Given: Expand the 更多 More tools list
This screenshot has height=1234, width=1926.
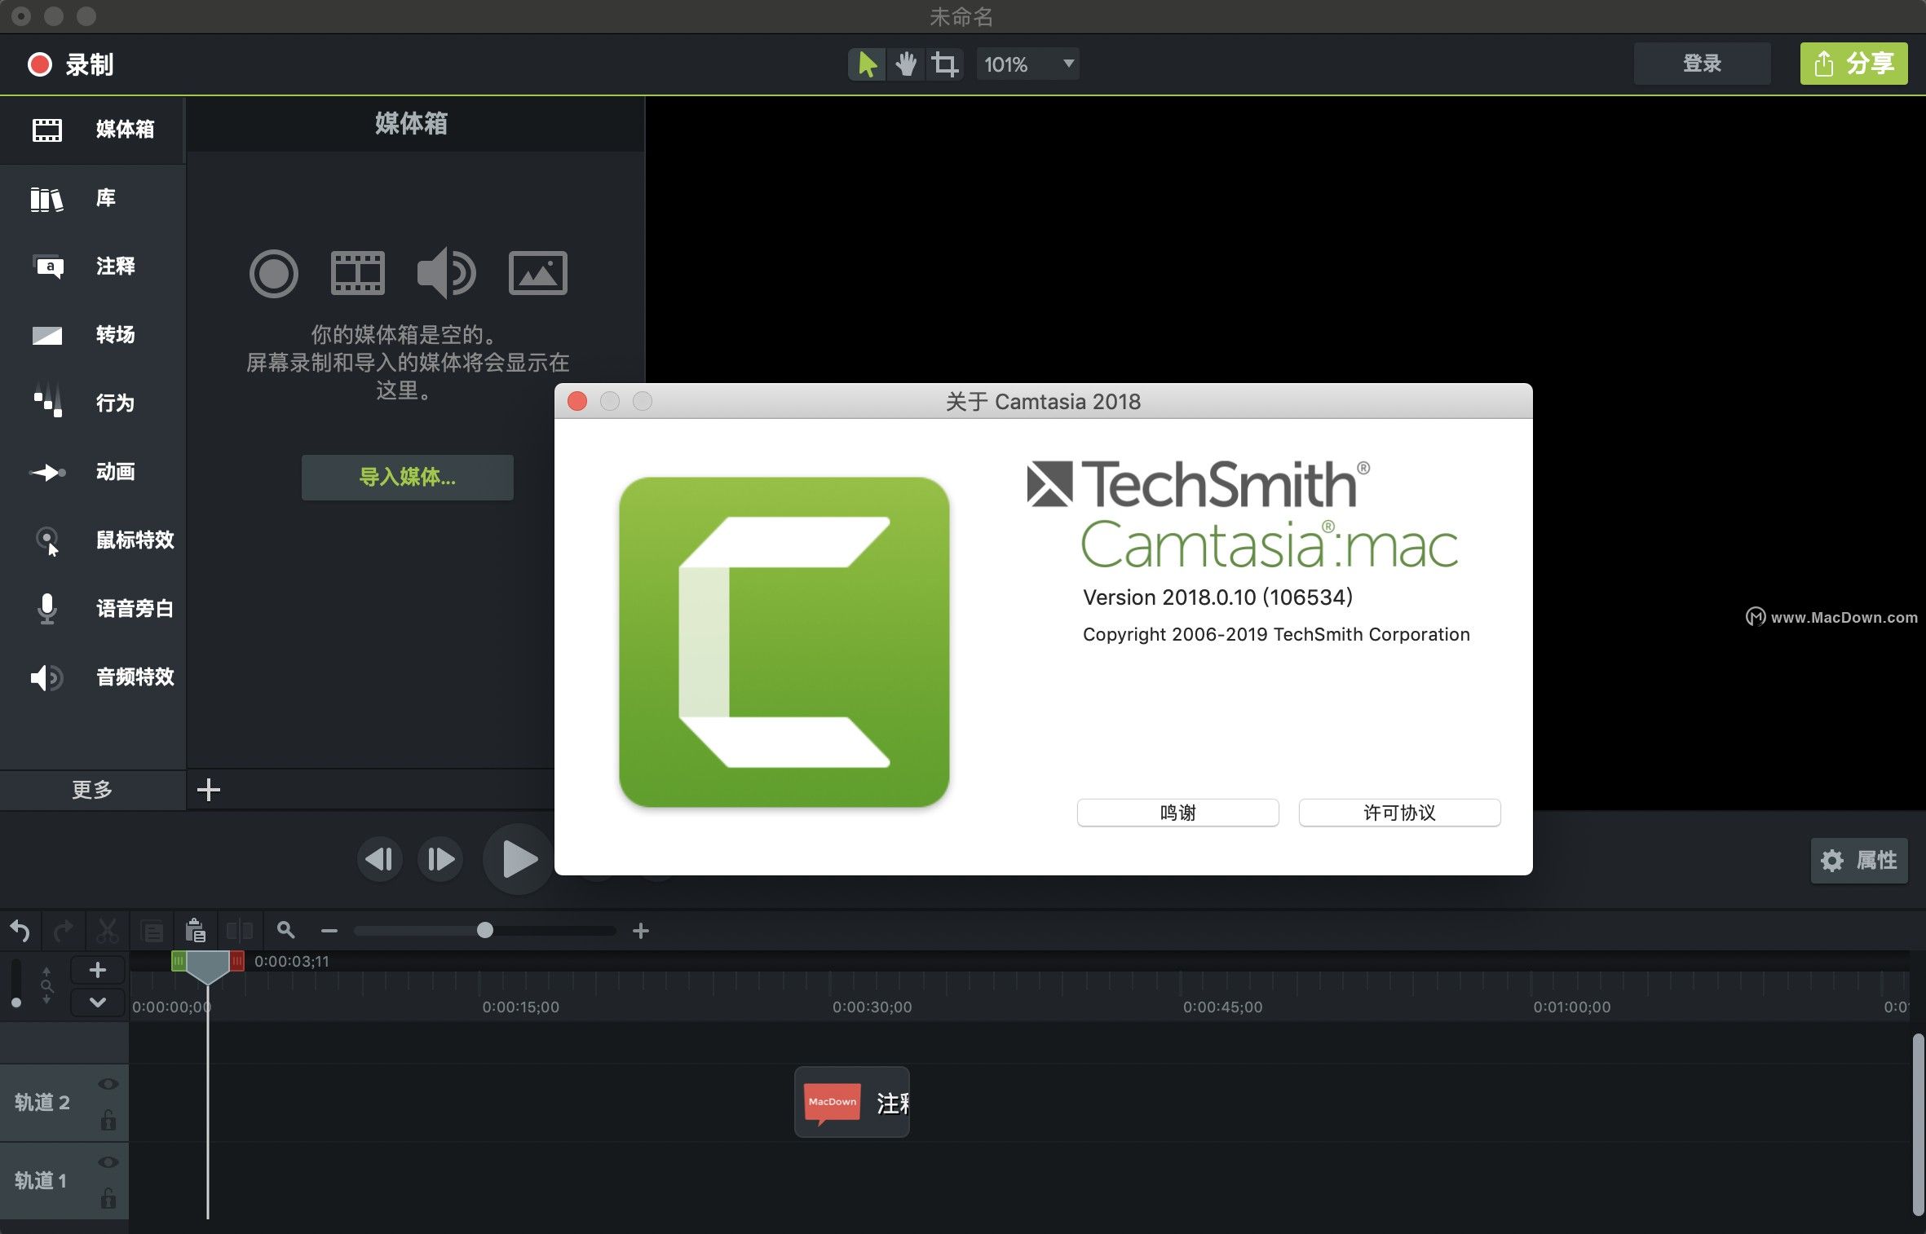Looking at the screenshot, I should 92,790.
